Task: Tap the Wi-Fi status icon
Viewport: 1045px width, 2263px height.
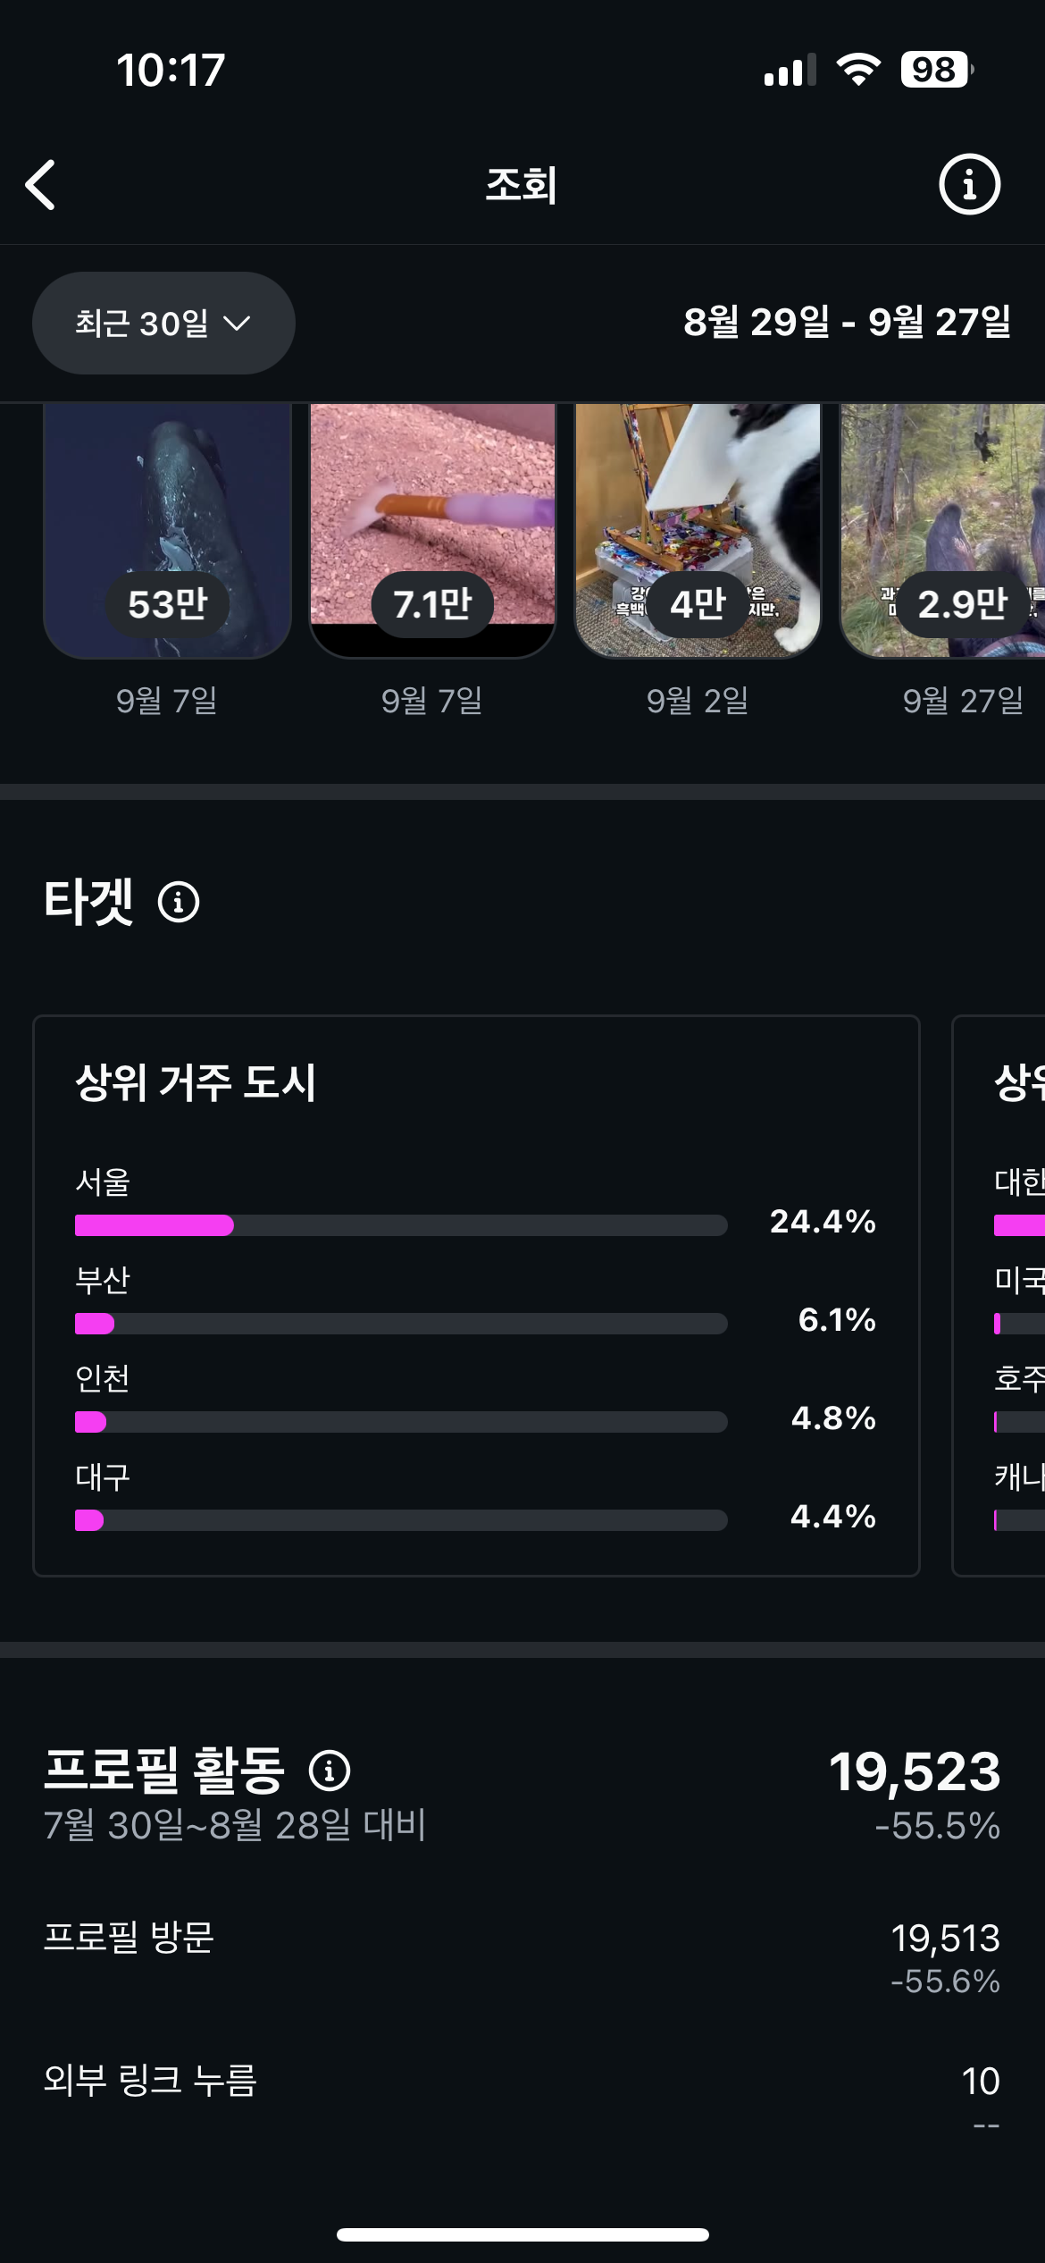Action: tap(857, 70)
